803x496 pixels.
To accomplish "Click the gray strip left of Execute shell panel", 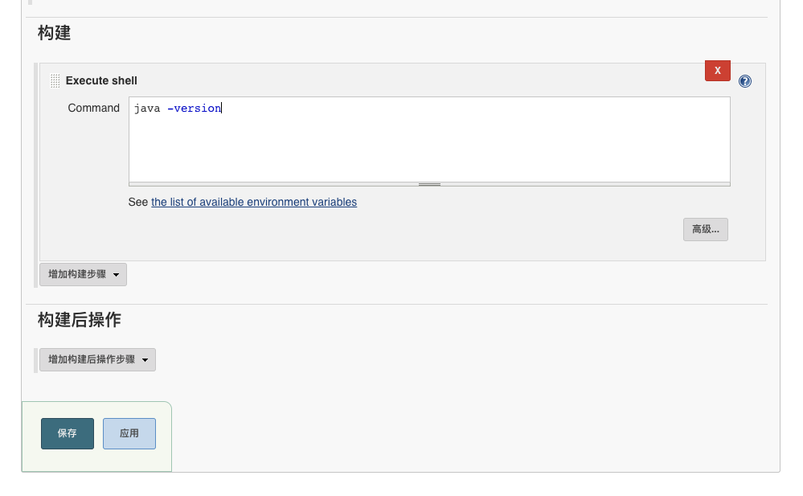I will tap(35, 161).
